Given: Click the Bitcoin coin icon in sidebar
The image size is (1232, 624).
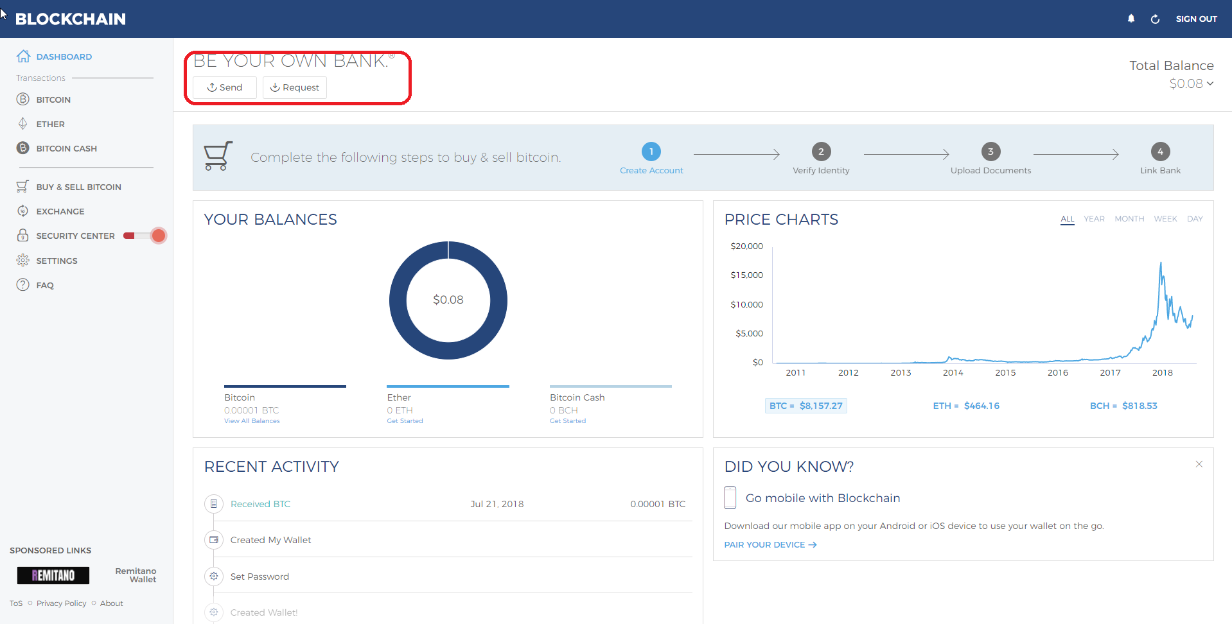Looking at the screenshot, I should click(23, 100).
